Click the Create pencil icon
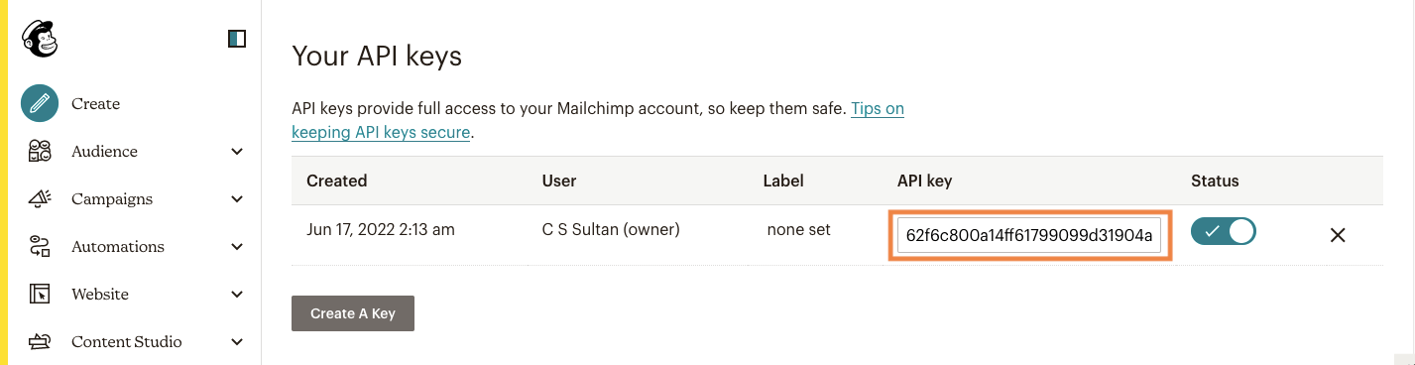The width and height of the screenshot is (1415, 365). point(40,103)
